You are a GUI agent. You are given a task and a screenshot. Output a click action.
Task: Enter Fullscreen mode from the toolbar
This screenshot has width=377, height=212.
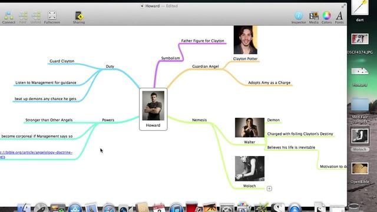[52, 18]
